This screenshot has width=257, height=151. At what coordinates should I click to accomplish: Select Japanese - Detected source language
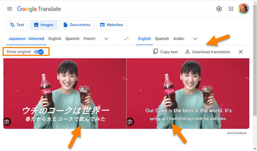(x=26, y=39)
